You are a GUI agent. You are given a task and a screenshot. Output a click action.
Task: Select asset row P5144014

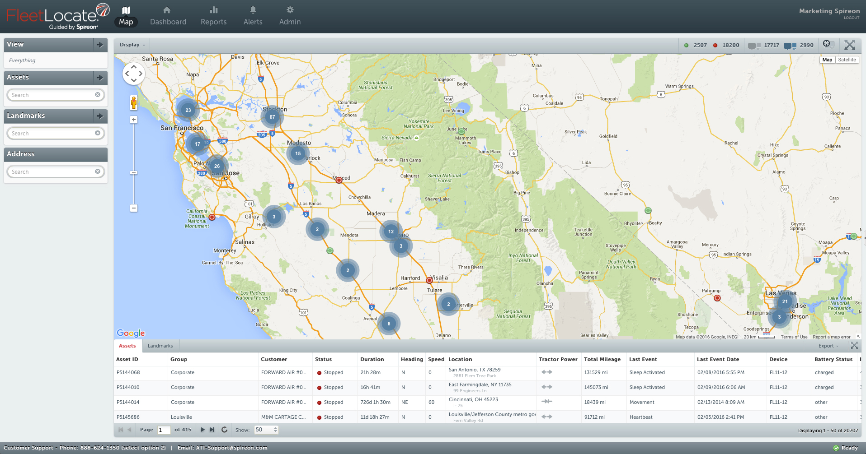[x=487, y=403]
